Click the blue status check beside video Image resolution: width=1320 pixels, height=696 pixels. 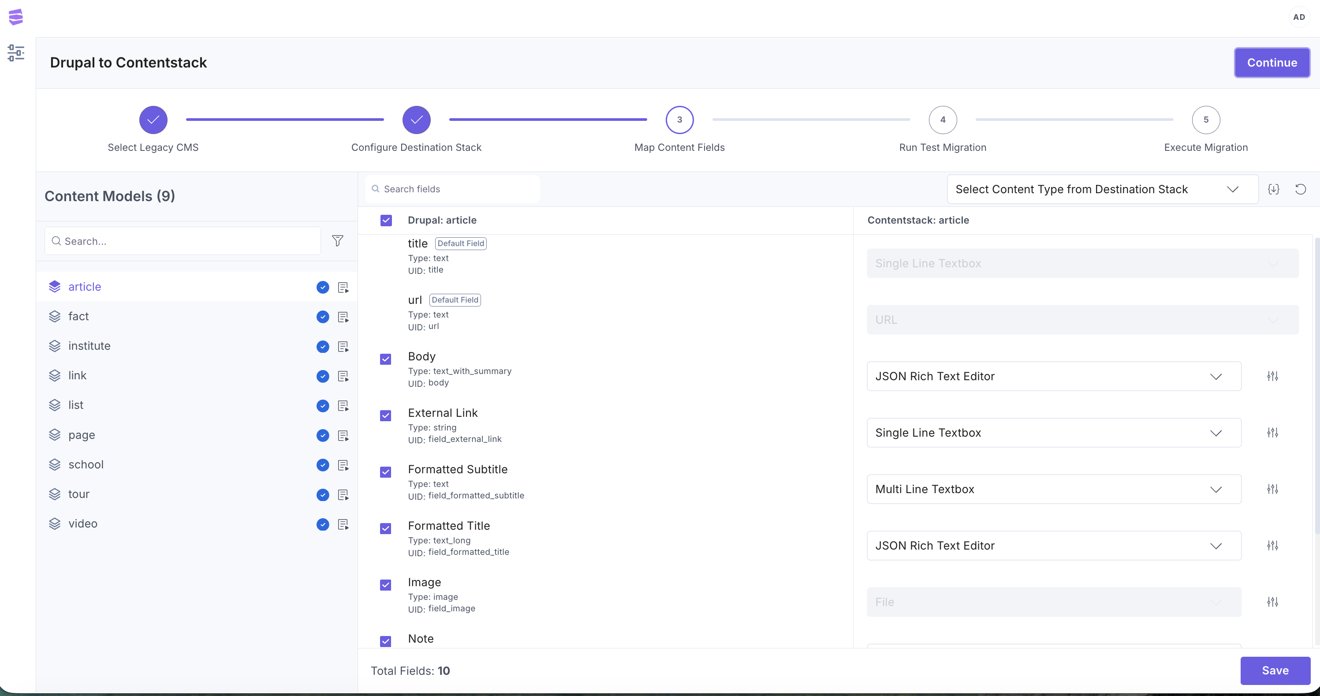323,524
